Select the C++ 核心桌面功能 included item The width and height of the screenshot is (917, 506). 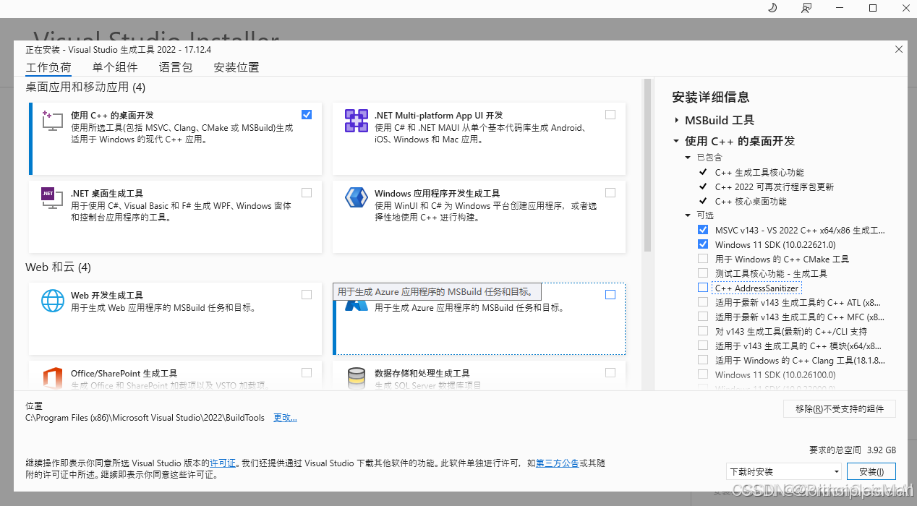751,202
